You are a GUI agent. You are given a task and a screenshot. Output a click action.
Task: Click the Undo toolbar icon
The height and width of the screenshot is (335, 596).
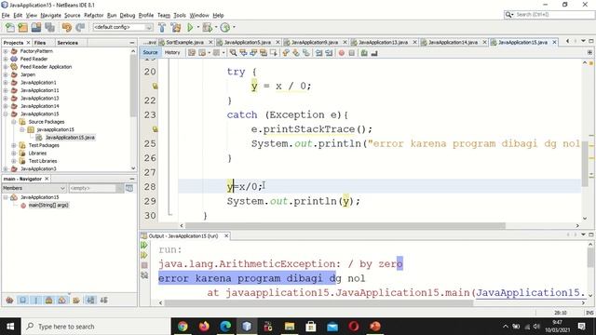click(67, 27)
